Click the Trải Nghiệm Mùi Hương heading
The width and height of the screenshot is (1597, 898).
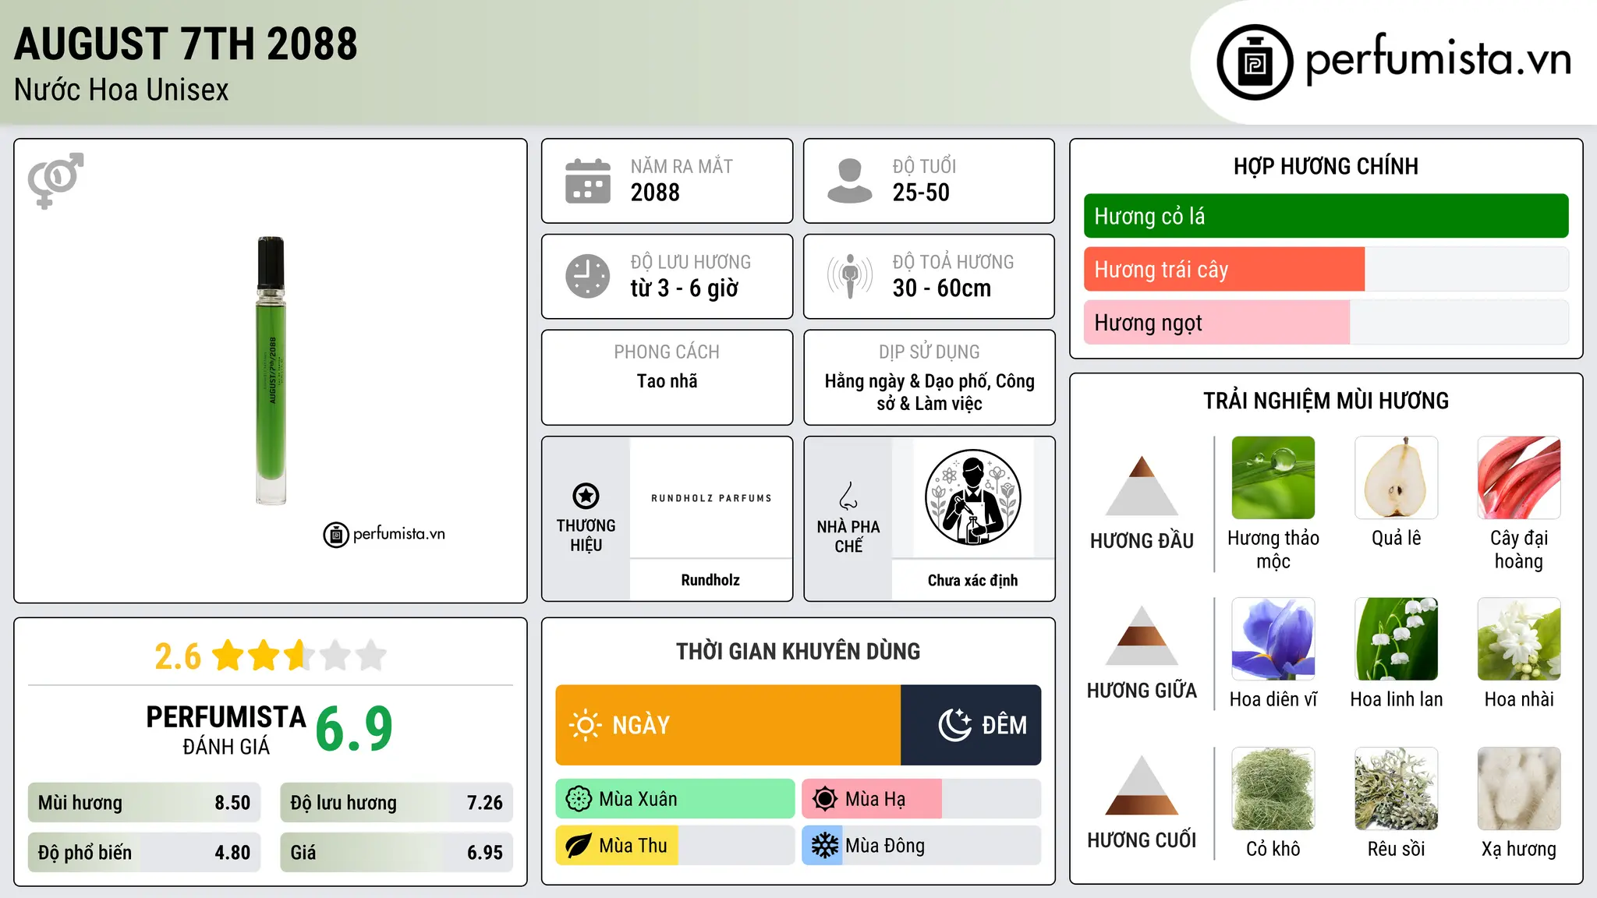pyautogui.click(x=1326, y=401)
